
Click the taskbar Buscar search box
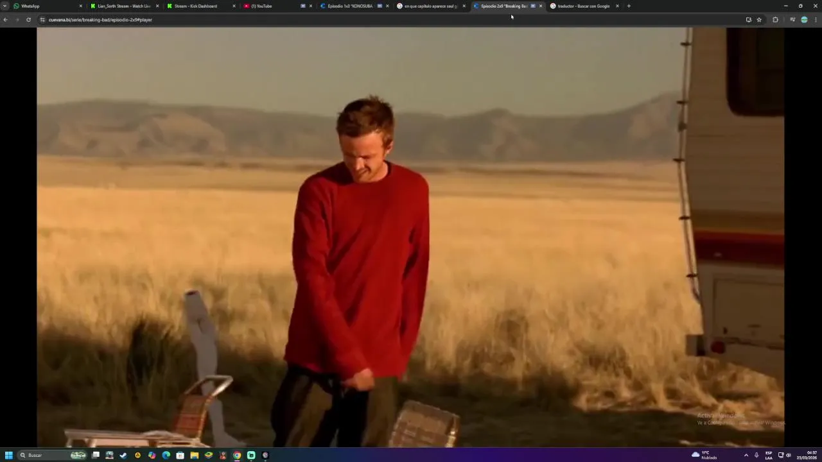click(x=53, y=455)
